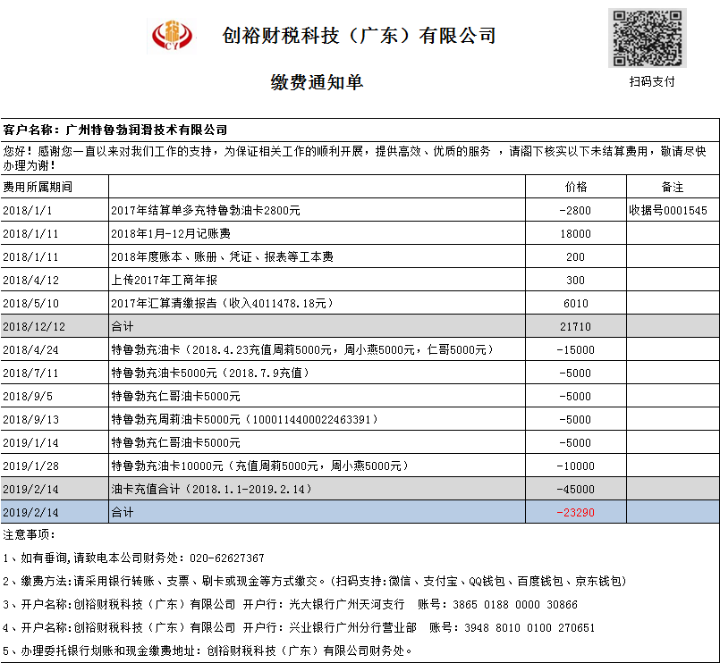720x663 pixels.
Task: Select "合计" in the 2018/12/12 subtotal row
Action: click(x=123, y=327)
